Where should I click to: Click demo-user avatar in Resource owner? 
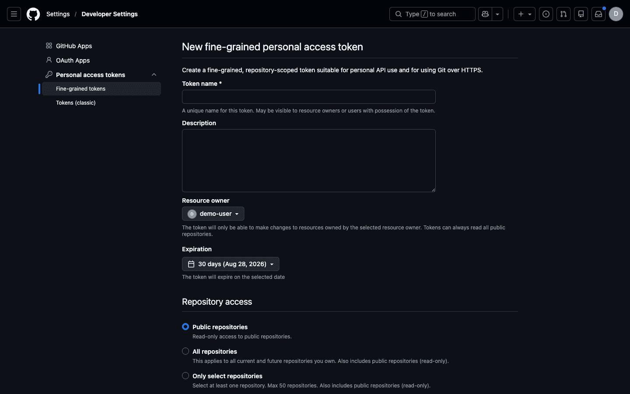(x=192, y=214)
